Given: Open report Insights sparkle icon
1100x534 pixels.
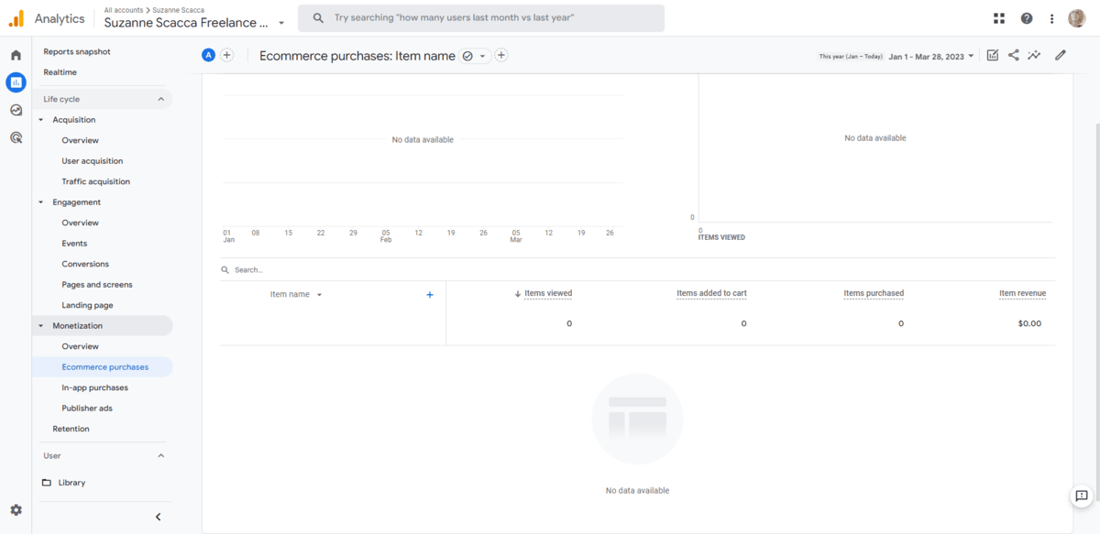Looking at the screenshot, I should click(x=1034, y=55).
